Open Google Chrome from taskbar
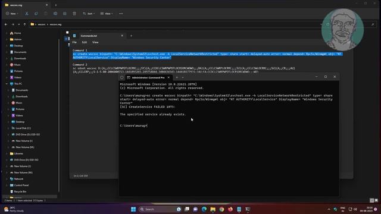Viewport: 381px width, 214px height. pos(221,209)
